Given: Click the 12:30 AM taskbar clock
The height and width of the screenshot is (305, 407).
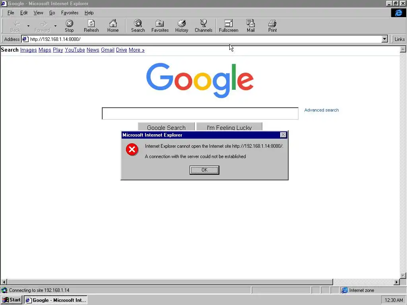Looking at the screenshot, I should [x=393, y=300].
